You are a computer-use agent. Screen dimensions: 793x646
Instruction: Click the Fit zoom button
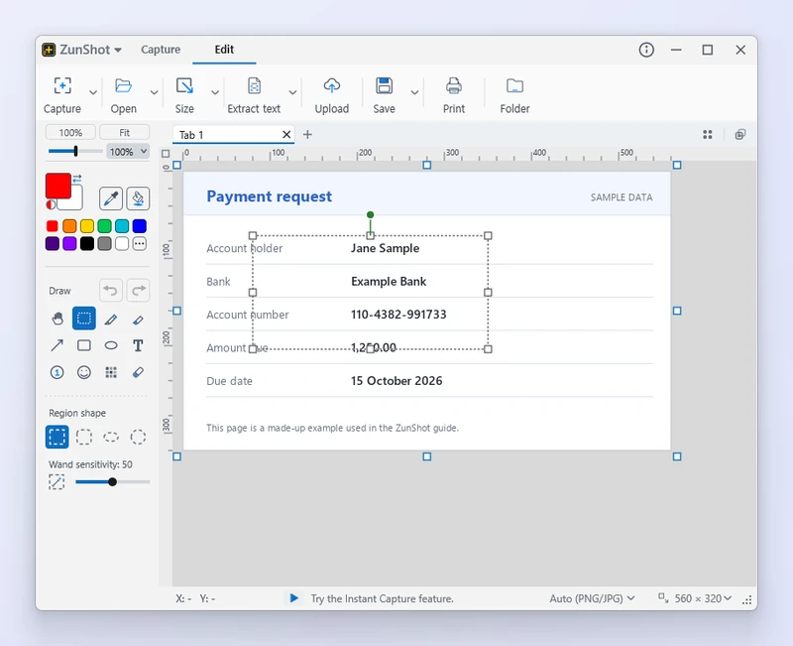click(125, 132)
